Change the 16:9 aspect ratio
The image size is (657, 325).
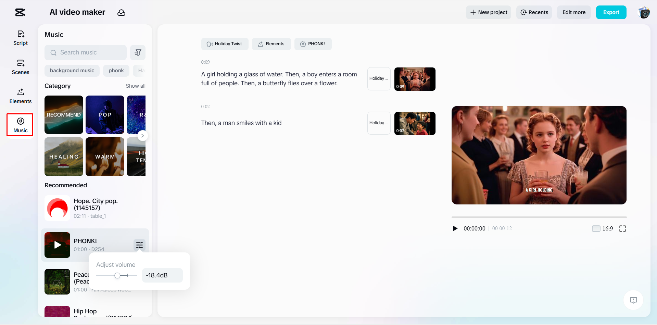(603, 228)
